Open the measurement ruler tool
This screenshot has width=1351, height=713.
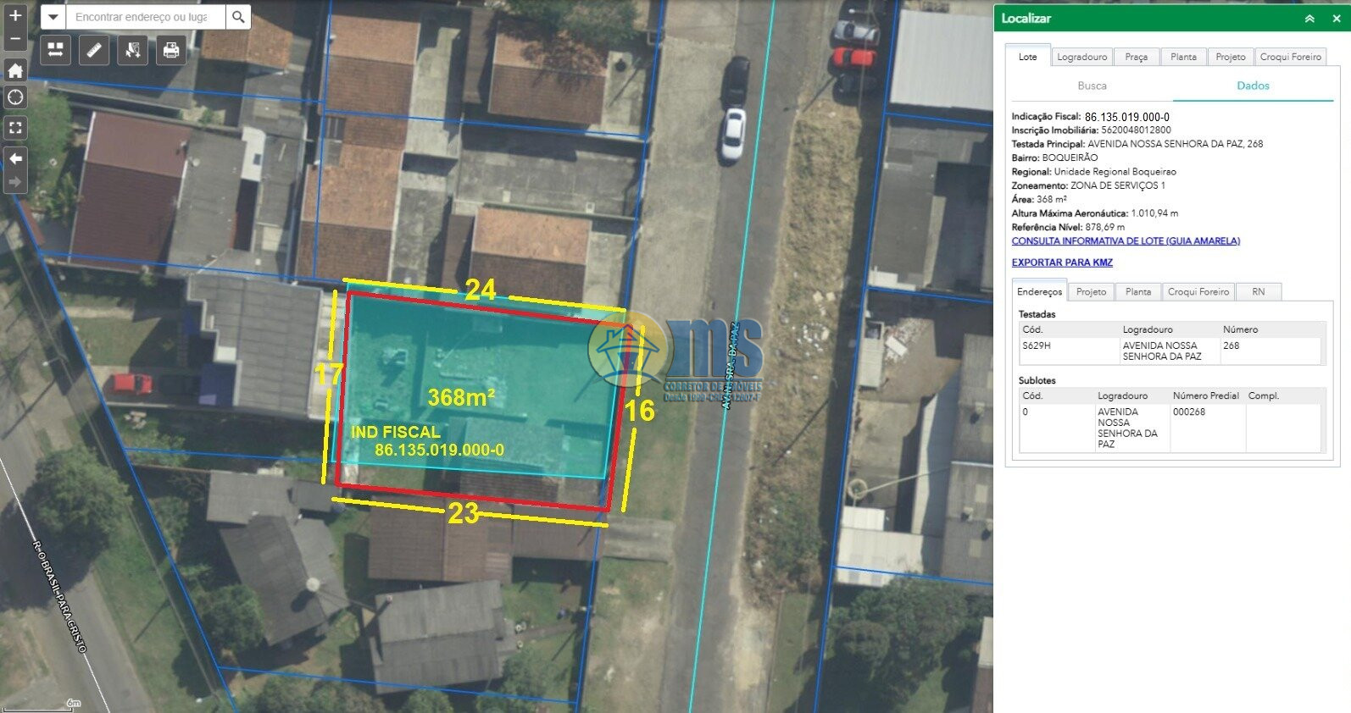click(x=94, y=51)
